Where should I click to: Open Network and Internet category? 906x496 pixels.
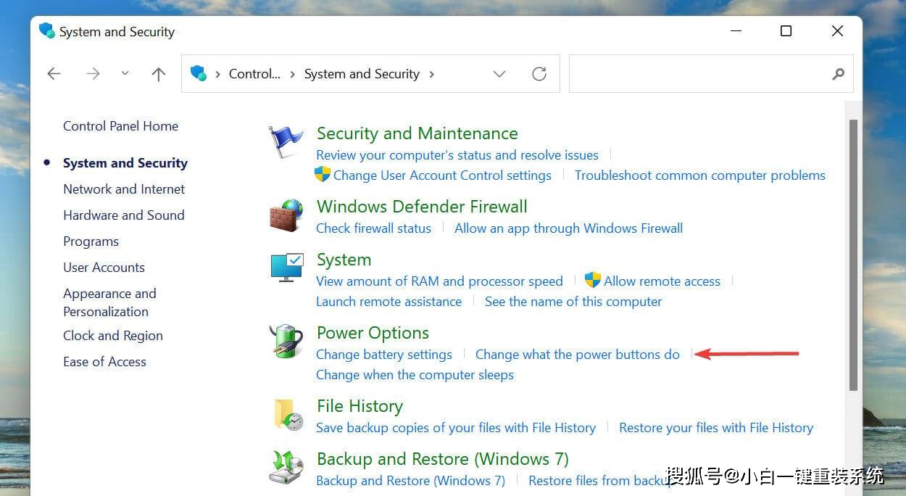124,189
